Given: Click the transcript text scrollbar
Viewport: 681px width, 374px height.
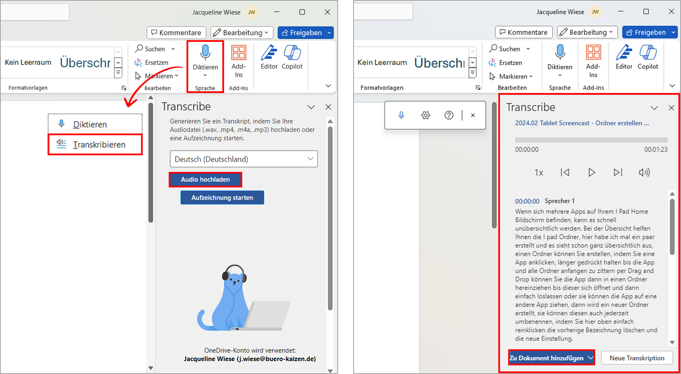Looking at the screenshot, I should point(672,227).
